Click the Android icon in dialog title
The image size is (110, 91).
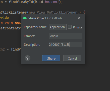pyautogui.click(x=25, y=18)
